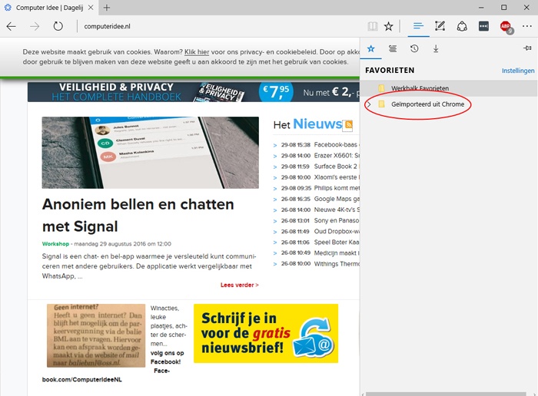
Task: Open news item 'Facebook-baas' from 15:38
Action: tap(337, 145)
